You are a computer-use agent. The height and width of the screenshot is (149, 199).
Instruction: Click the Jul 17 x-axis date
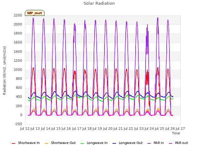(77, 129)
